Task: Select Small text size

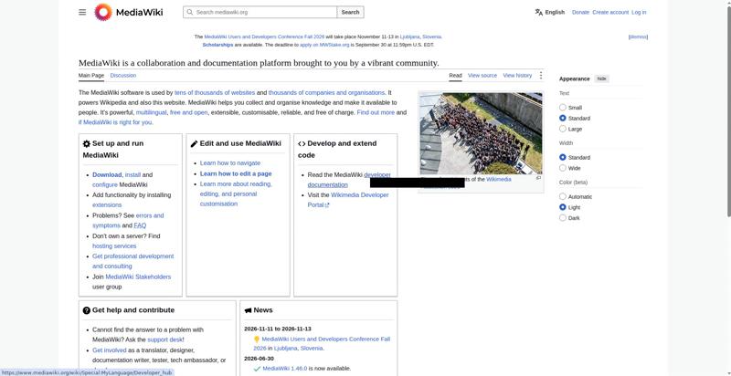Action: (563, 108)
